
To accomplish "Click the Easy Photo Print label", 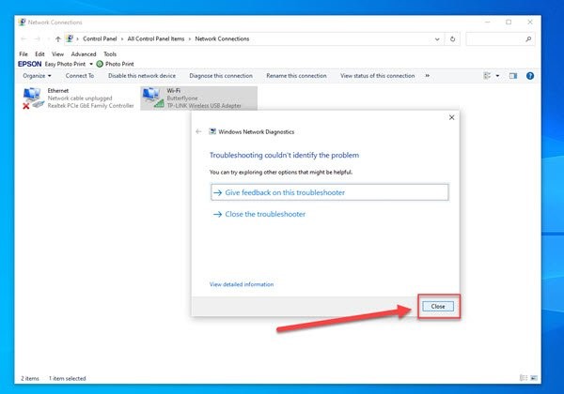I will (x=65, y=64).
